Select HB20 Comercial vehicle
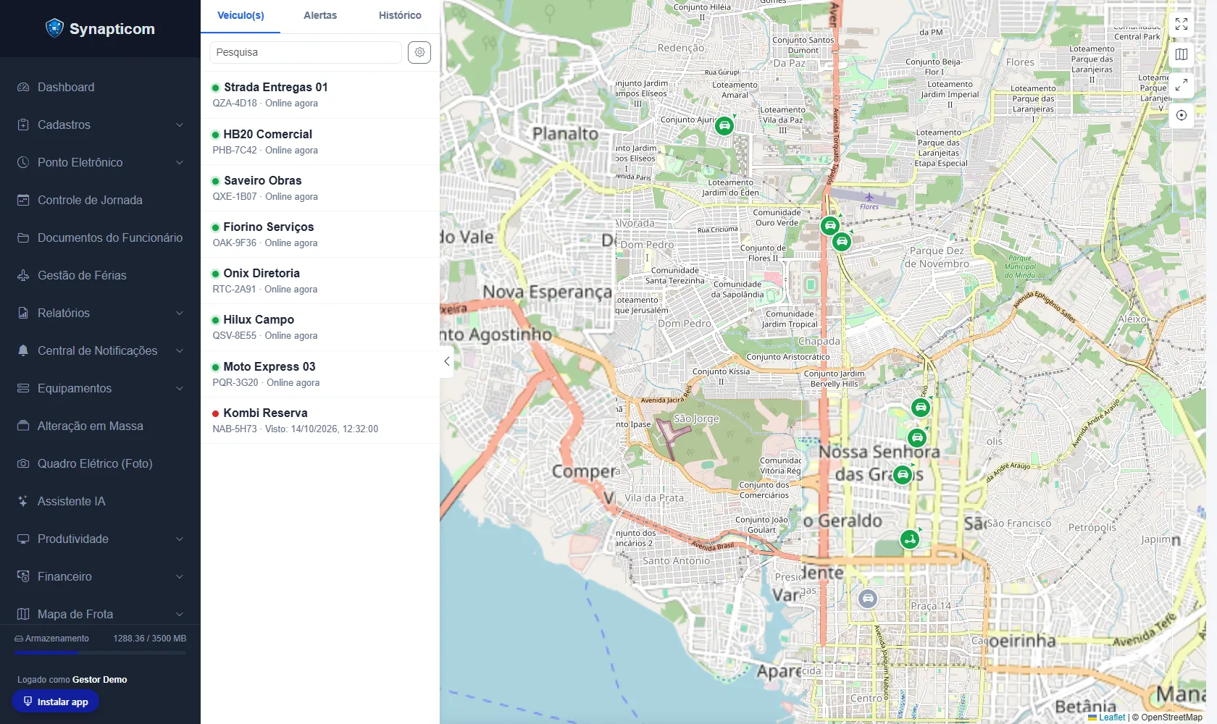Viewport: 1217px width, 724px height. tap(320, 142)
